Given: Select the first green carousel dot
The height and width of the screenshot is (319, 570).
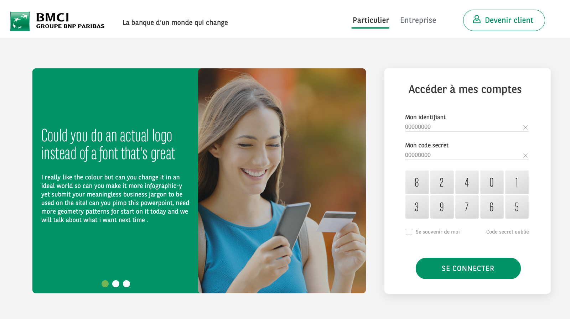Looking at the screenshot, I should (x=105, y=284).
